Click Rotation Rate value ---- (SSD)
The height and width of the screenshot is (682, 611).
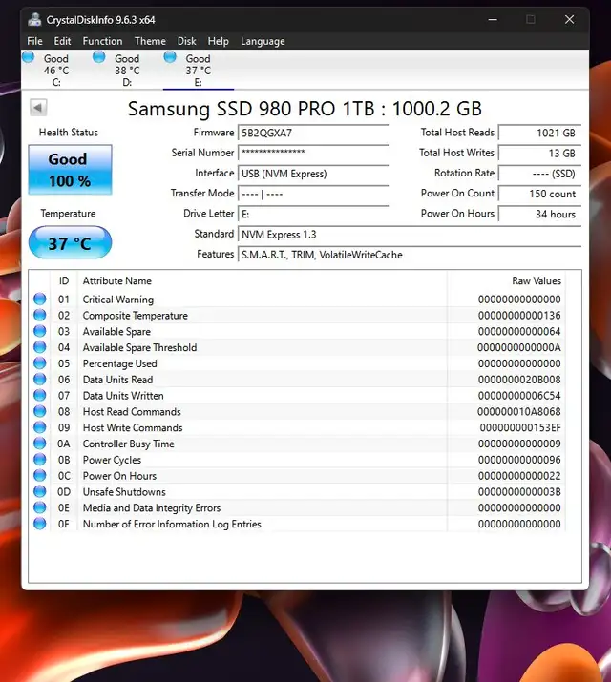pos(539,174)
